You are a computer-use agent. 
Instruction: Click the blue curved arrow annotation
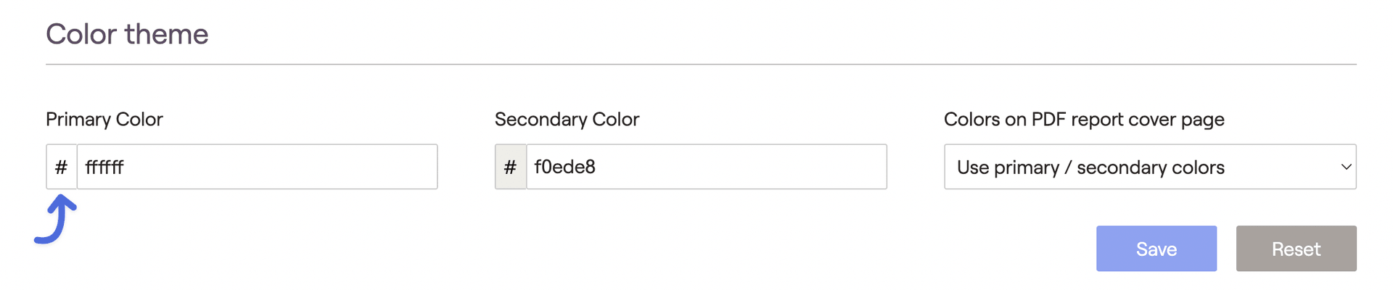click(x=56, y=219)
